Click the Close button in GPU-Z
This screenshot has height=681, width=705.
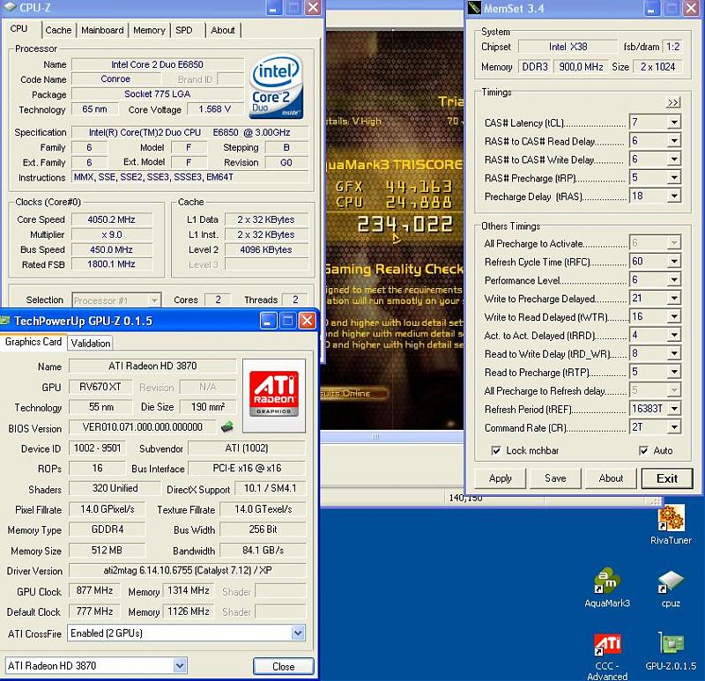click(x=283, y=666)
